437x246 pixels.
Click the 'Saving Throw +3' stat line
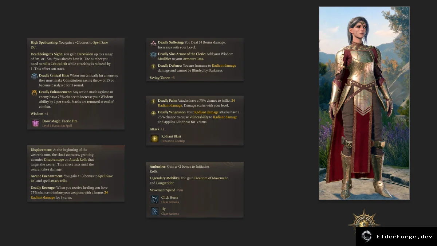point(162,78)
